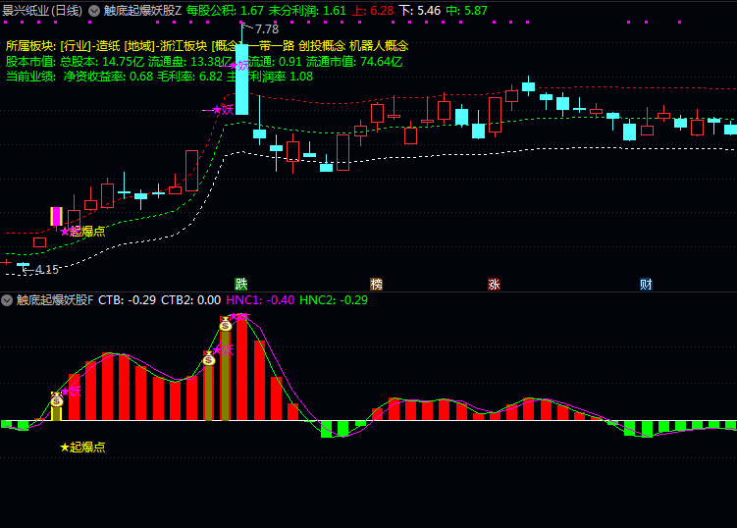
Task: Open the 创投概念 concept sector link
Action: [x=325, y=45]
